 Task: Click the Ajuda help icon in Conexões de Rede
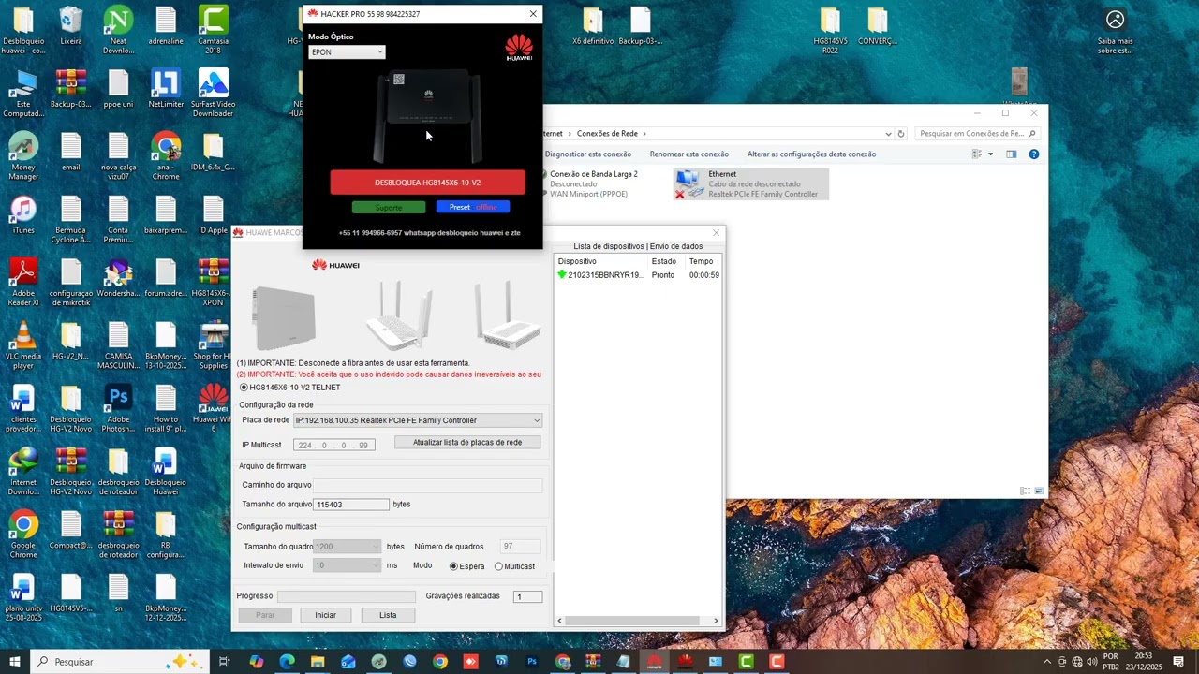point(1034,154)
